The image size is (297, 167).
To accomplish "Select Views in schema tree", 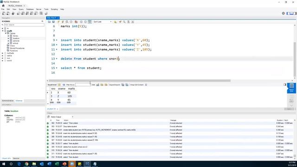I will click(13, 46).
